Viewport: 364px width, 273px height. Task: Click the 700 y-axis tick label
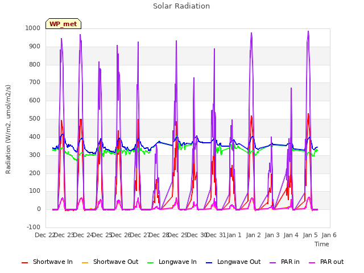(x=35, y=82)
